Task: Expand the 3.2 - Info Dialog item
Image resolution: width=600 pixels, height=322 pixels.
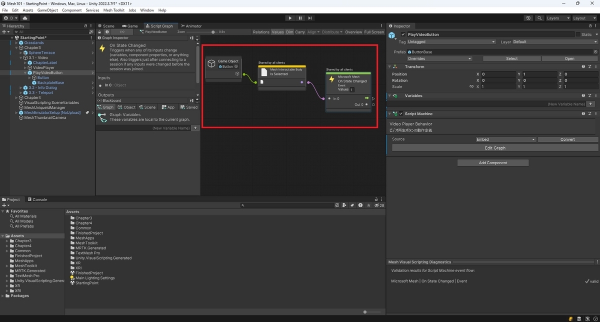Action: click(21, 87)
